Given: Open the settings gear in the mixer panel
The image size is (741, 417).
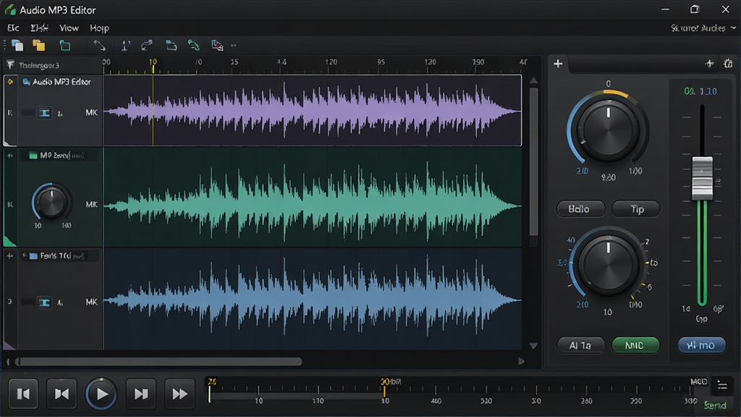Looking at the screenshot, I should tap(728, 64).
